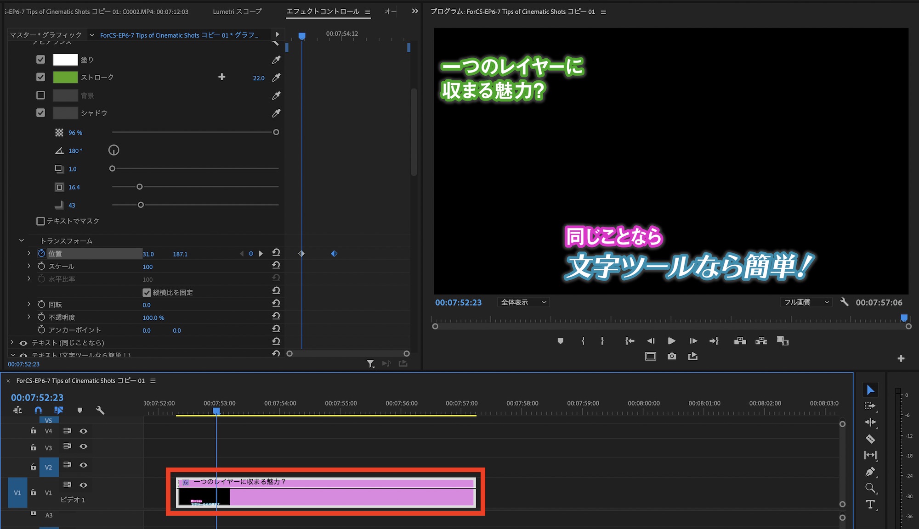
Task: Click the pink graphic clip on V1
Action: (x=352, y=497)
